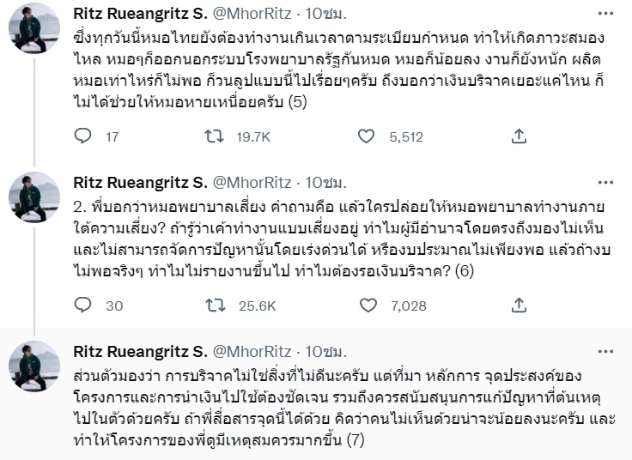This screenshot has height=460, width=632.
Task: Share the tweet ending in (6)
Action: 519,305
